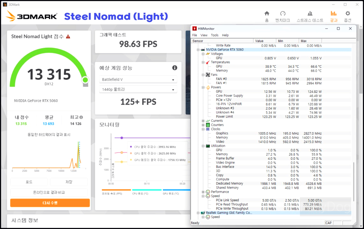Click the 3DMark window title bar icon
The image size is (364, 229).
pos(5,4)
